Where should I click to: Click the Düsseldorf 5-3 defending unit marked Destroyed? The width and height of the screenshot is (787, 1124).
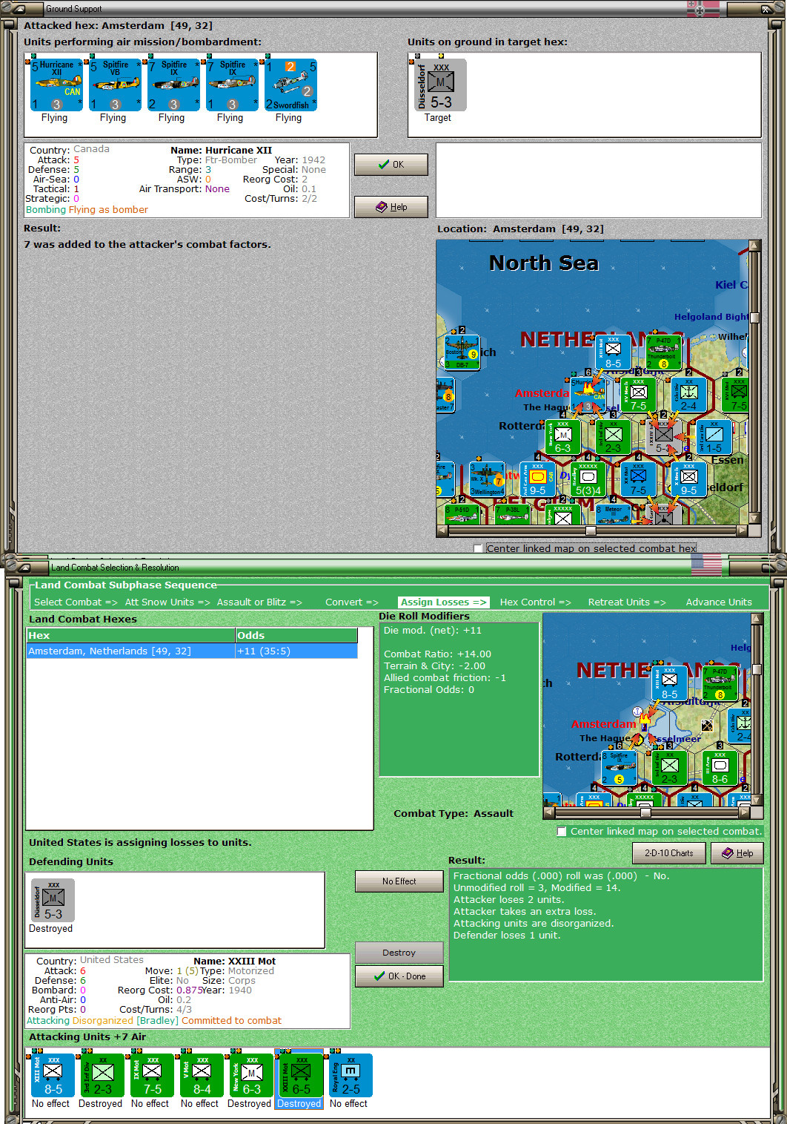[x=53, y=900]
